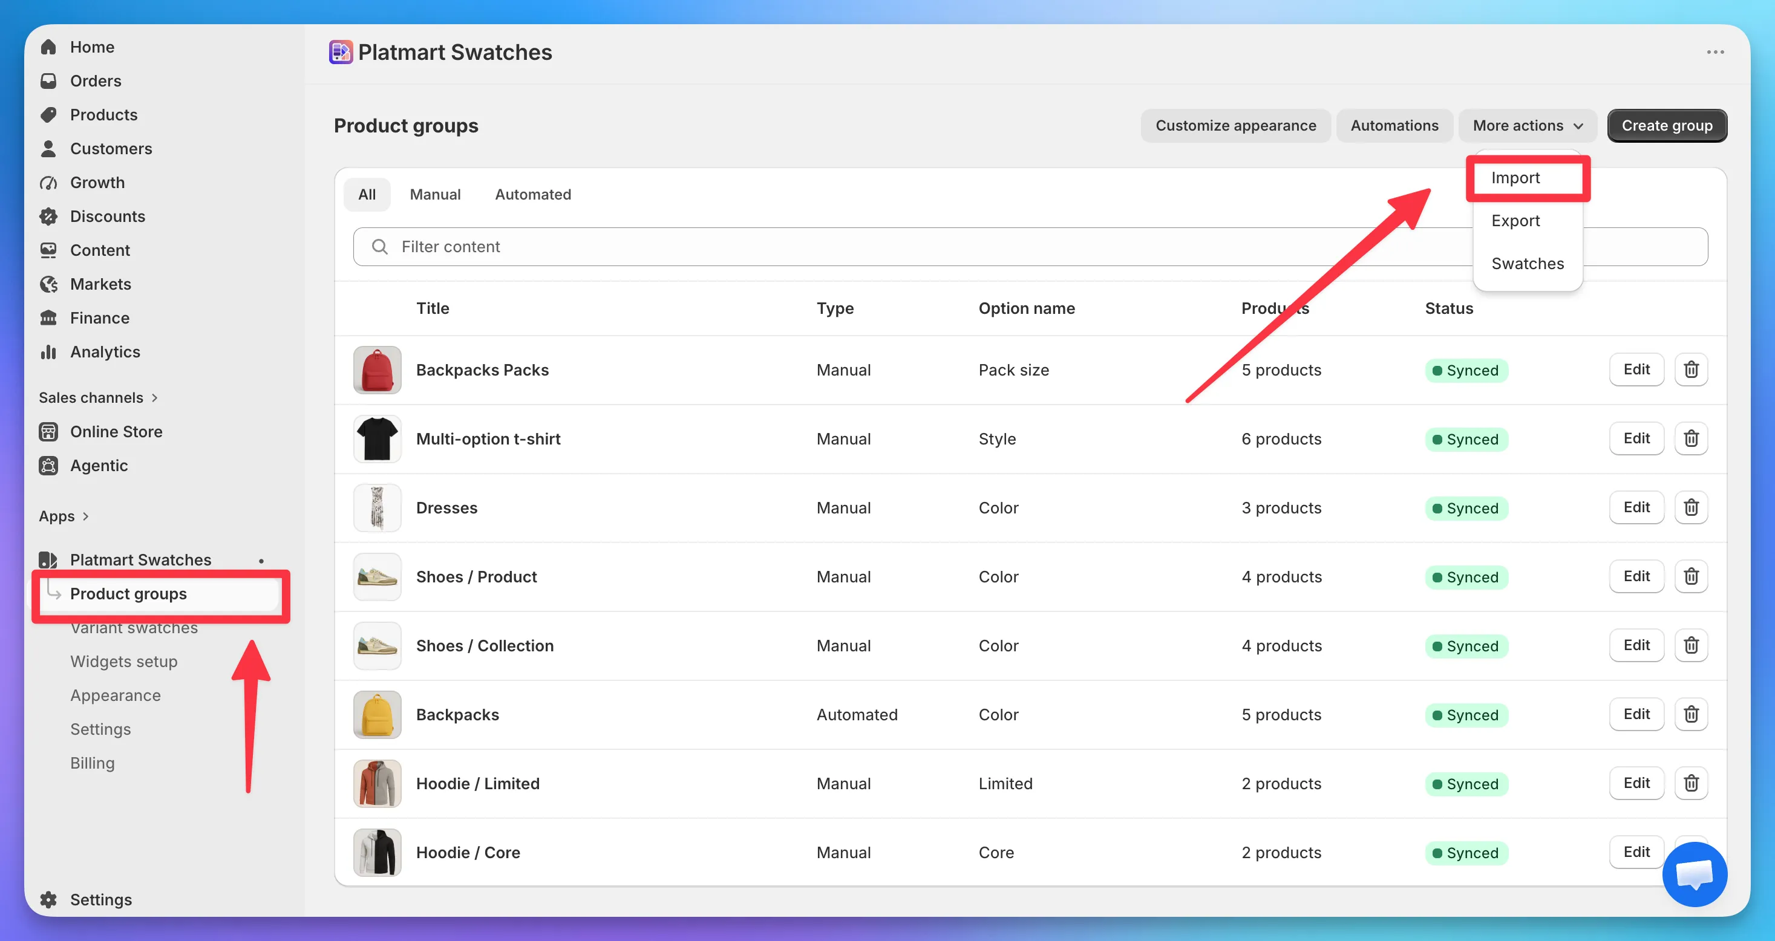
Task: Delete the Backpacks Packs group via trash icon
Action: click(x=1691, y=370)
